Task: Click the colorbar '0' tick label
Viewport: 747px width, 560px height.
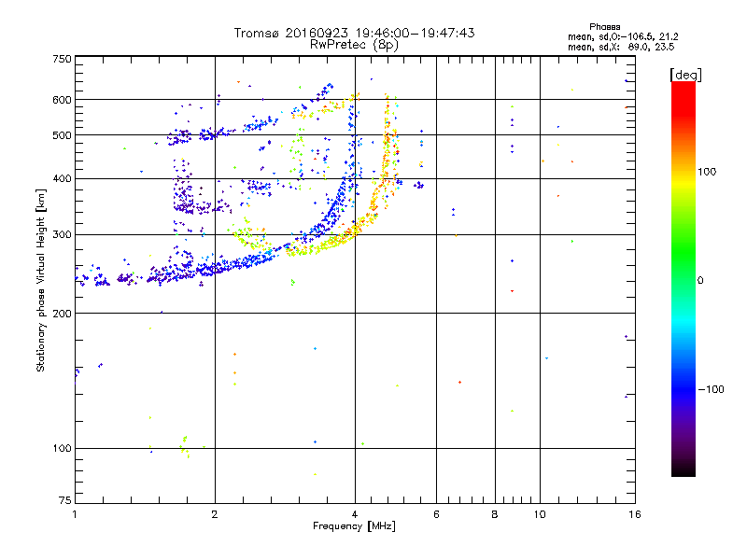Action: click(700, 280)
